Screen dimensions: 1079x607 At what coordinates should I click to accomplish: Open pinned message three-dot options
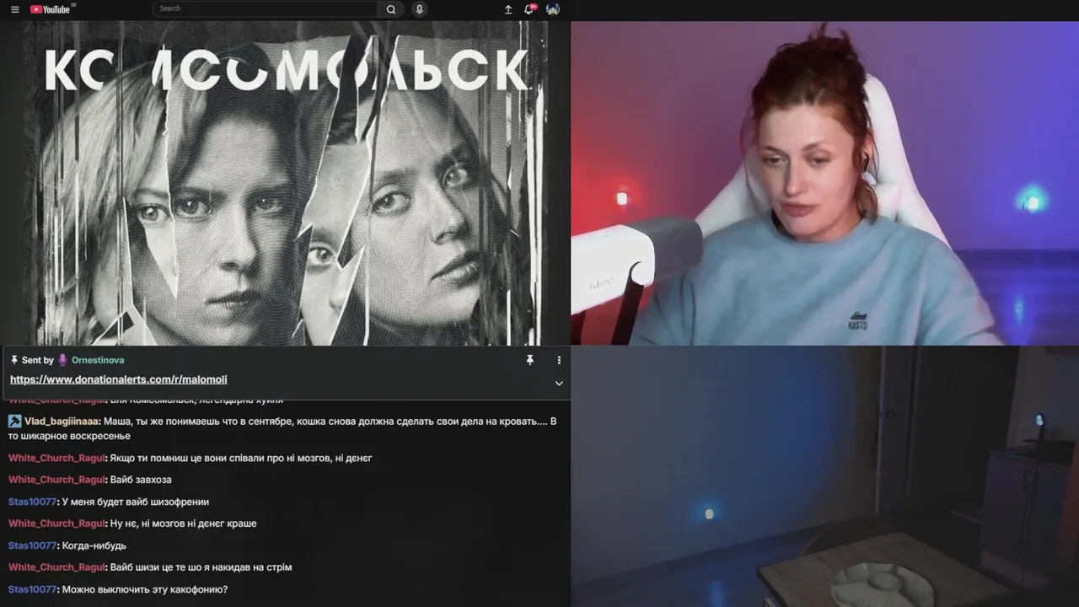559,360
